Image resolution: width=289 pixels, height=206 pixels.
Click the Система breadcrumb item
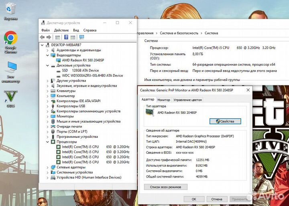(211, 33)
